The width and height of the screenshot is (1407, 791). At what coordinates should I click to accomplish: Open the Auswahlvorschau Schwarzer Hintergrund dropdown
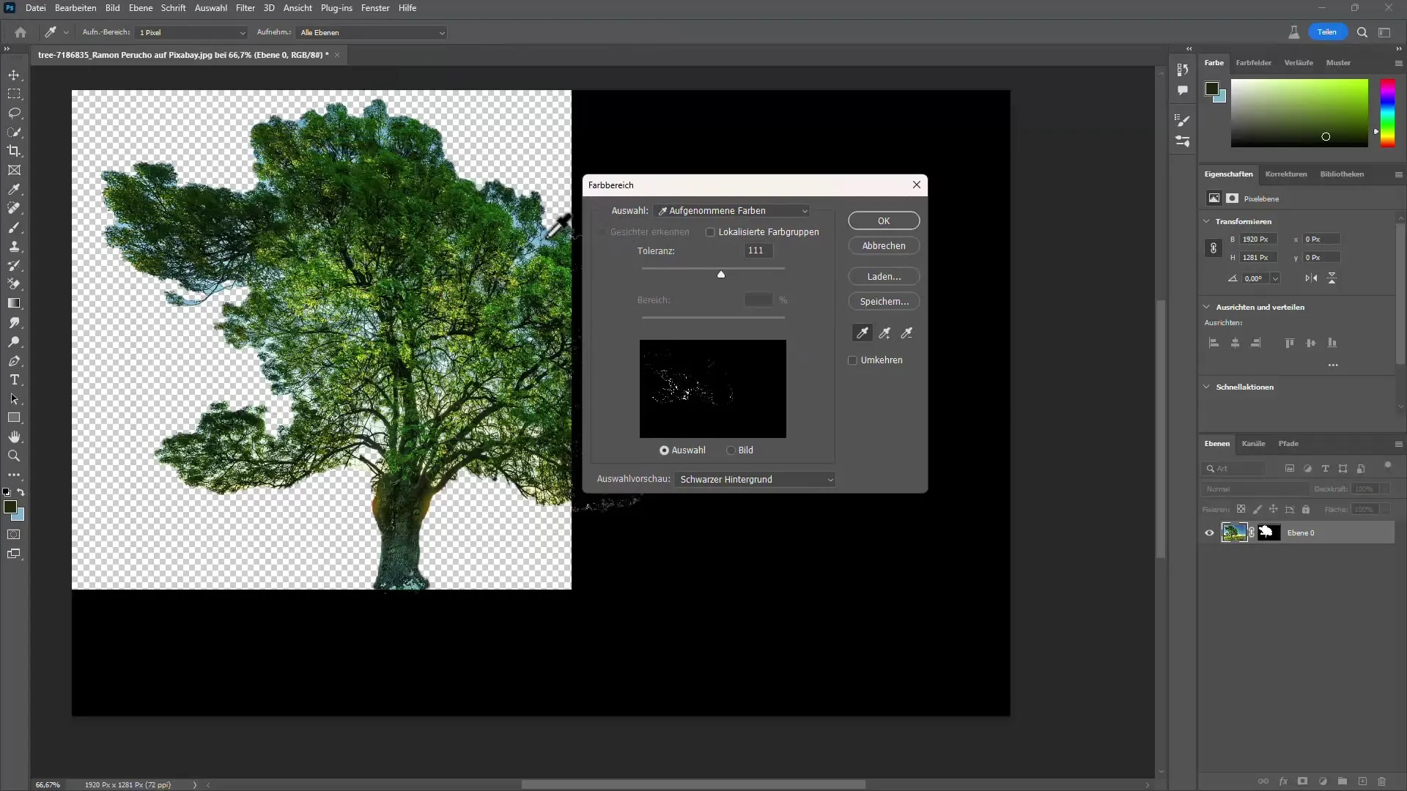pyautogui.click(x=756, y=480)
